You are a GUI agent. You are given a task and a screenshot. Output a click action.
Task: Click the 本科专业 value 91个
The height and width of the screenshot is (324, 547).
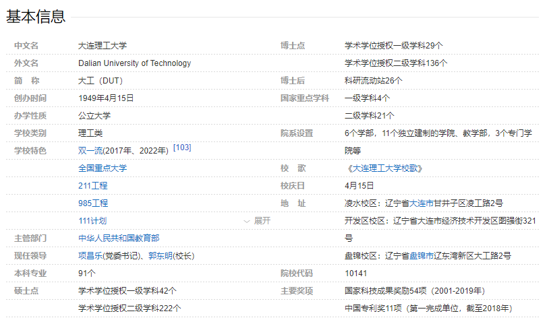pos(87,273)
